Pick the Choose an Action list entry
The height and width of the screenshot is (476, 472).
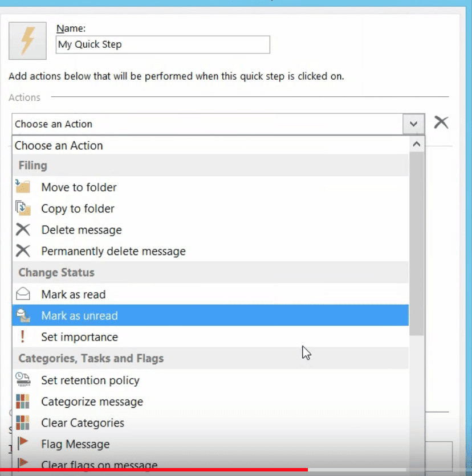pos(59,145)
